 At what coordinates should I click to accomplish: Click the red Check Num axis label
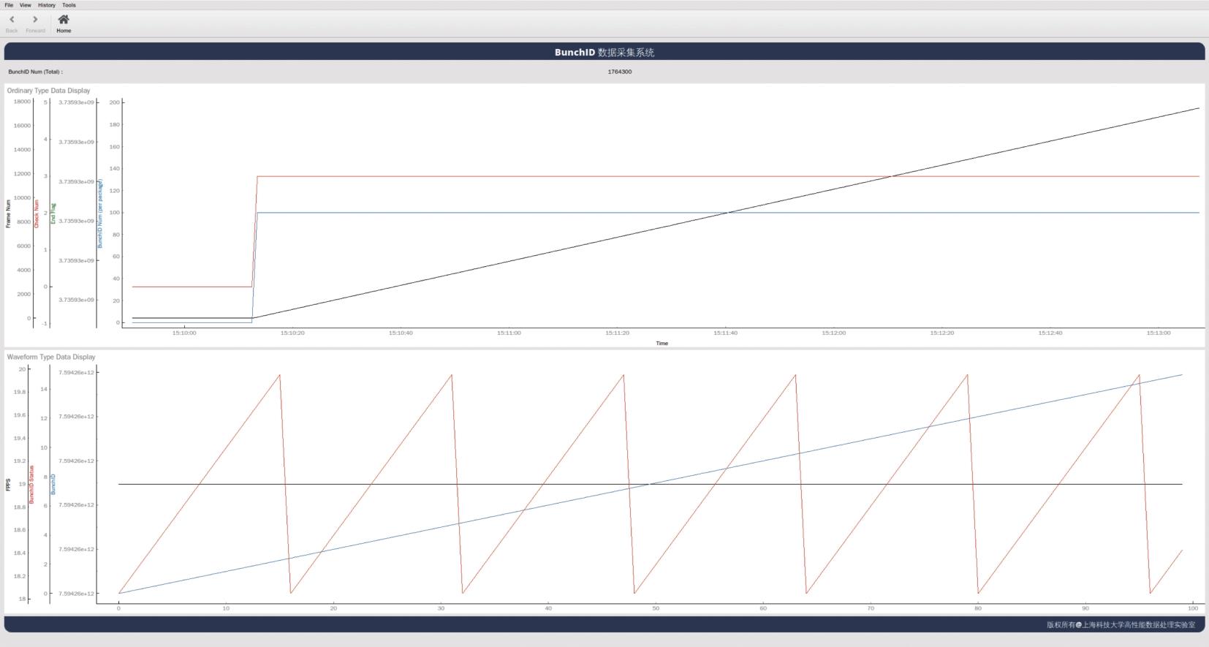(37, 213)
